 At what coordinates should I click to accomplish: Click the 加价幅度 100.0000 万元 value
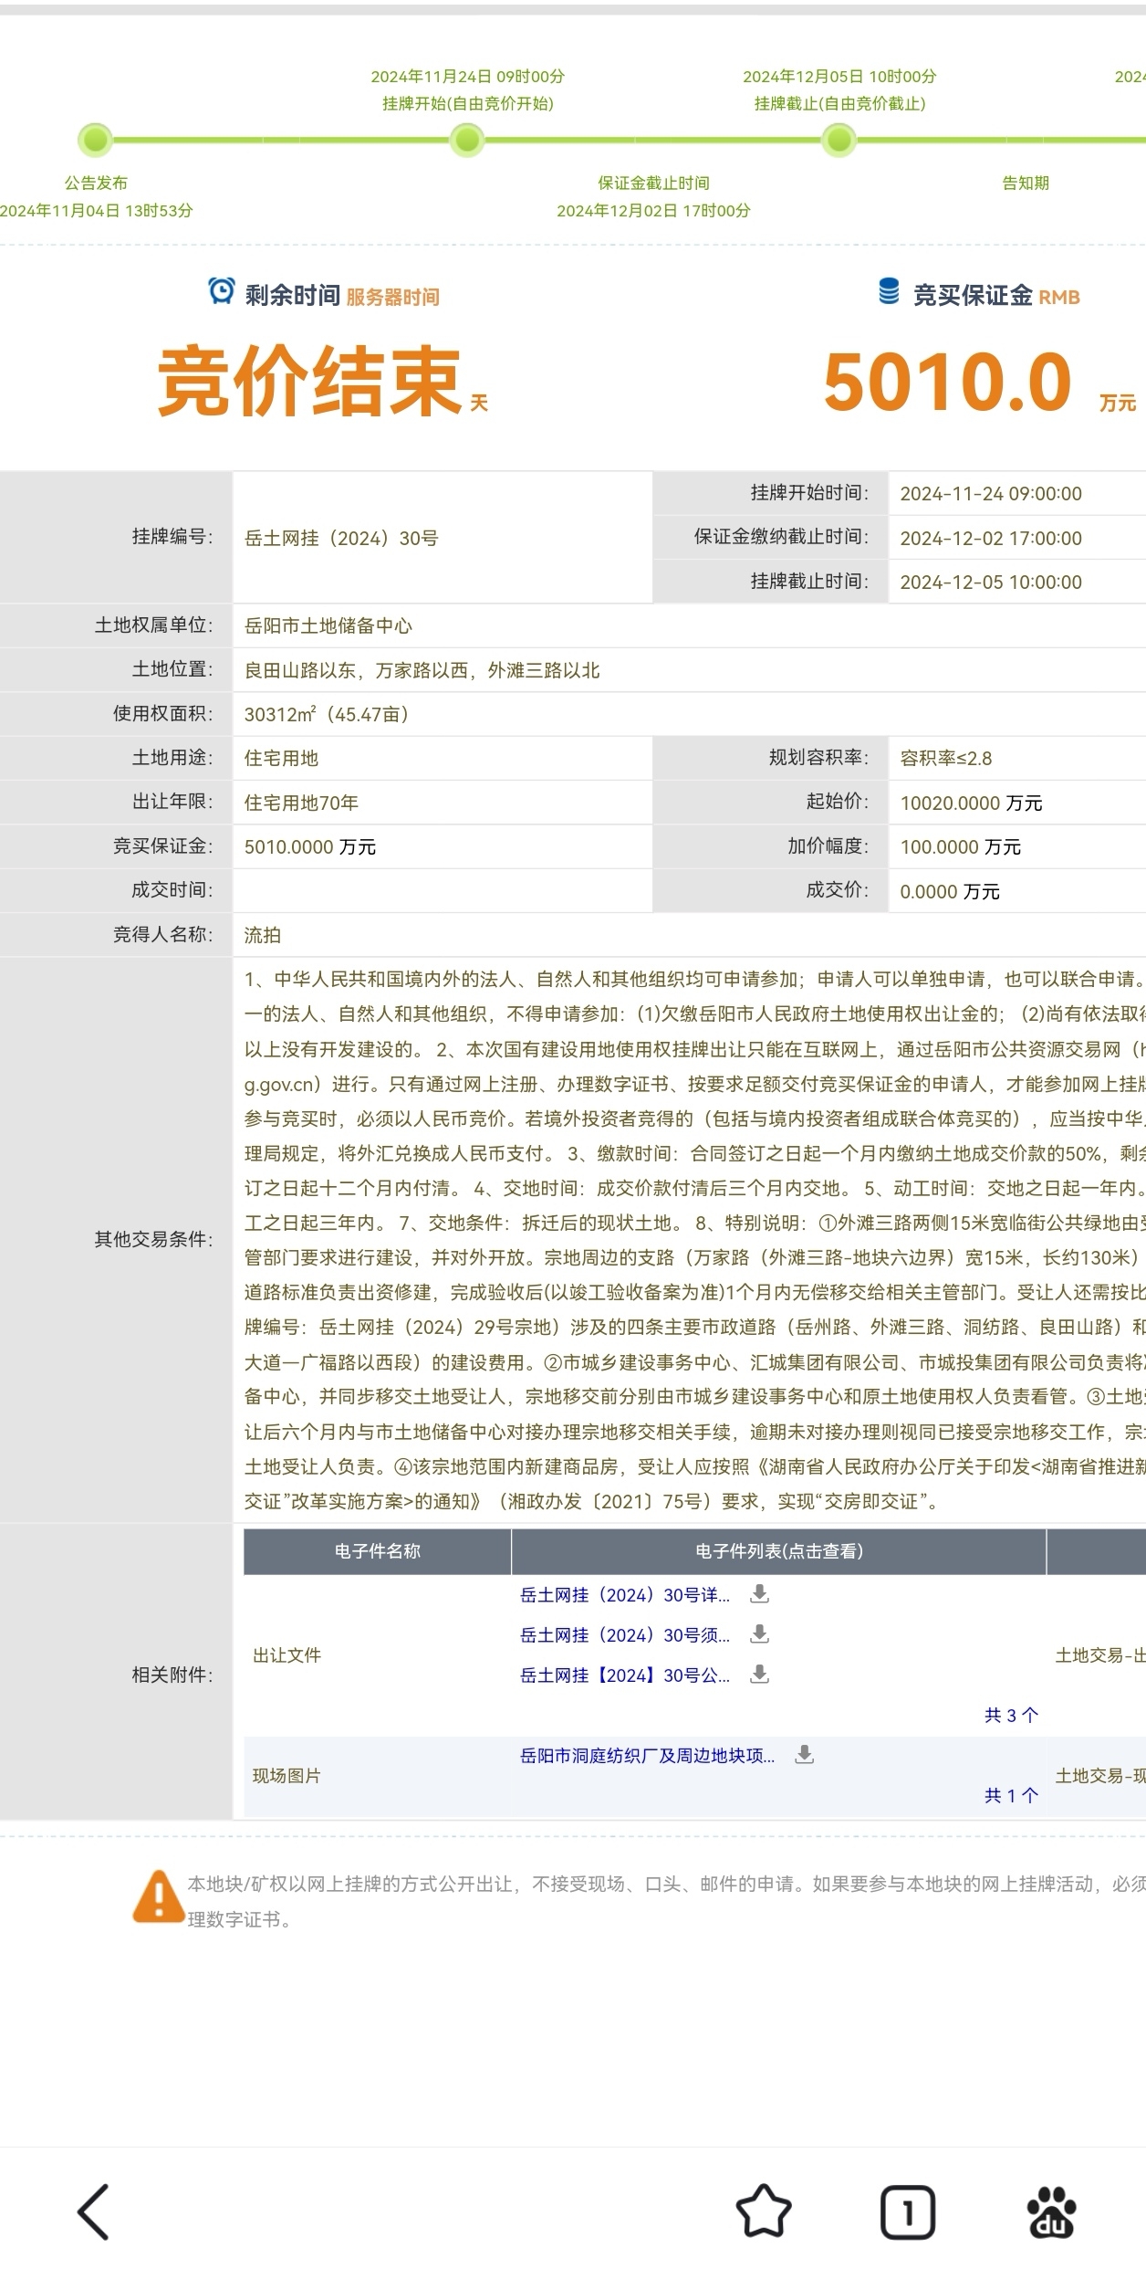960,846
